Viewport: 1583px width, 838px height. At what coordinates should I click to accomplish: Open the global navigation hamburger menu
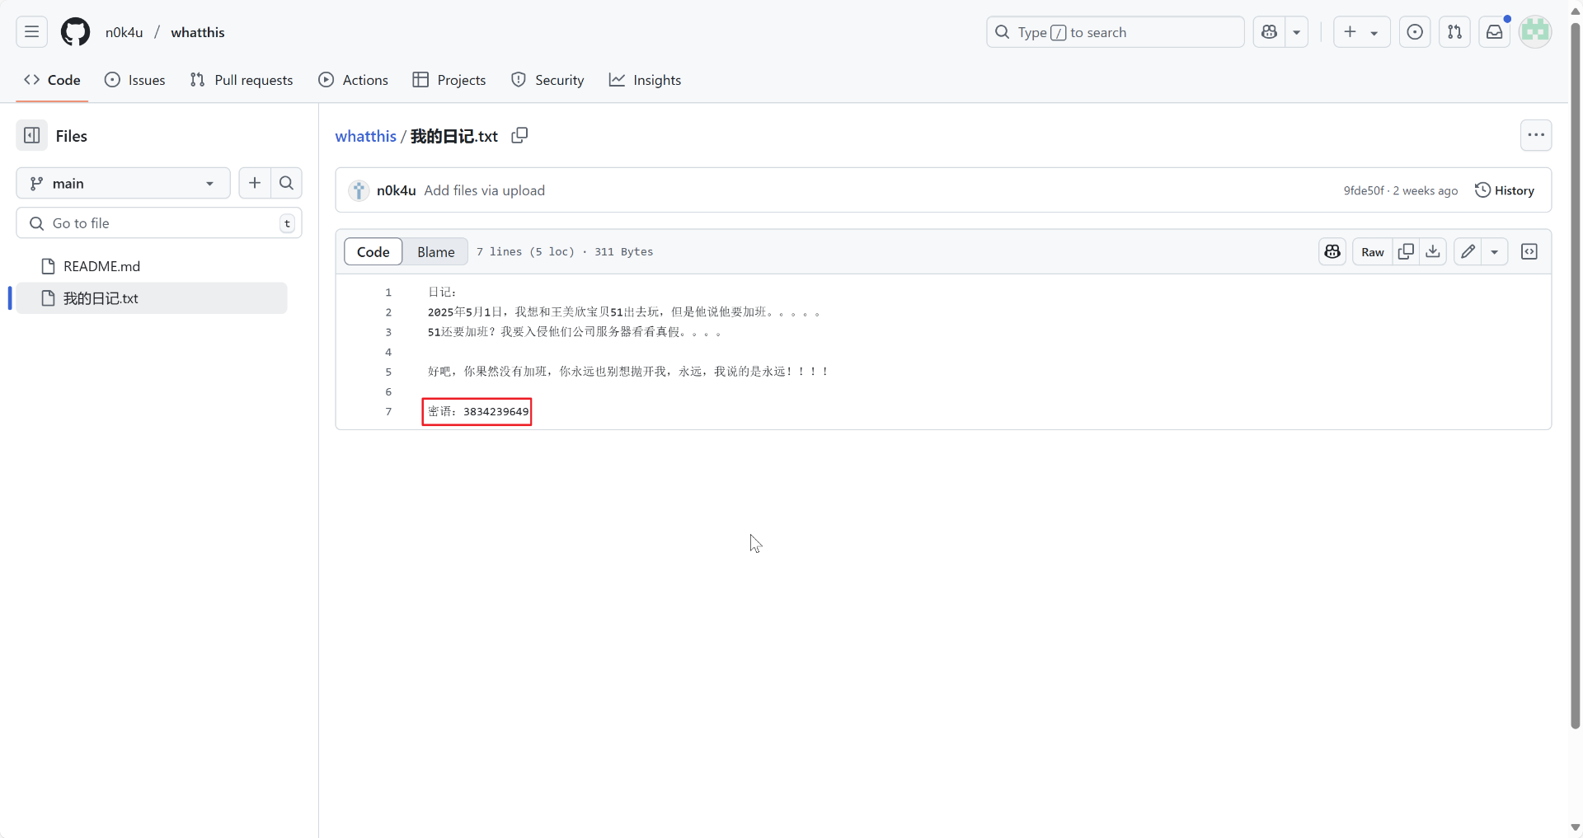(x=31, y=32)
